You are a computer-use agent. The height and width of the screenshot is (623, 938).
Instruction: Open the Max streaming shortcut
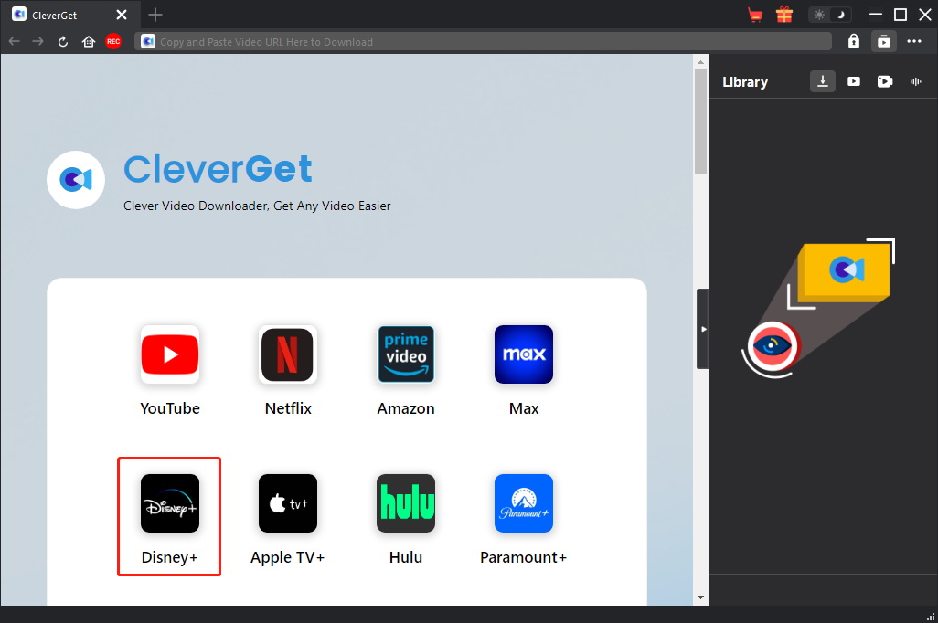[524, 354]
